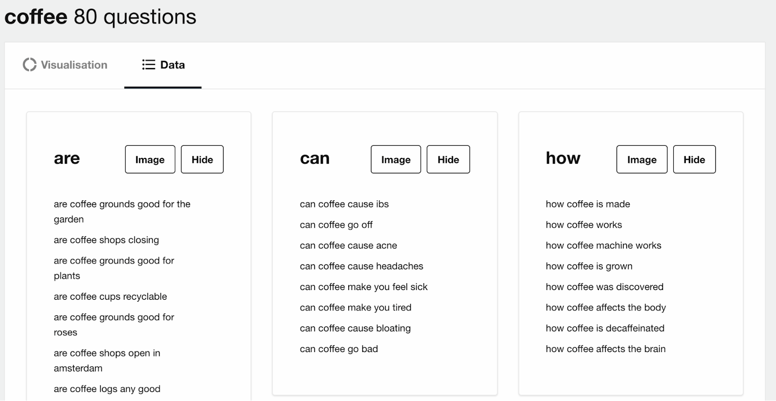Viewport: 776px width, 401px height.
Task: Click 'how coffee is made' question
Action: click(x=588, y=204)
